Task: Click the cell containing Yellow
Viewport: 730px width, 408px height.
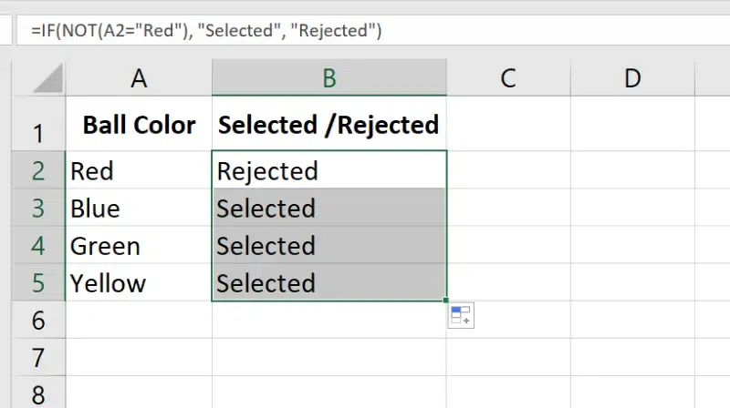Action: 139,283
